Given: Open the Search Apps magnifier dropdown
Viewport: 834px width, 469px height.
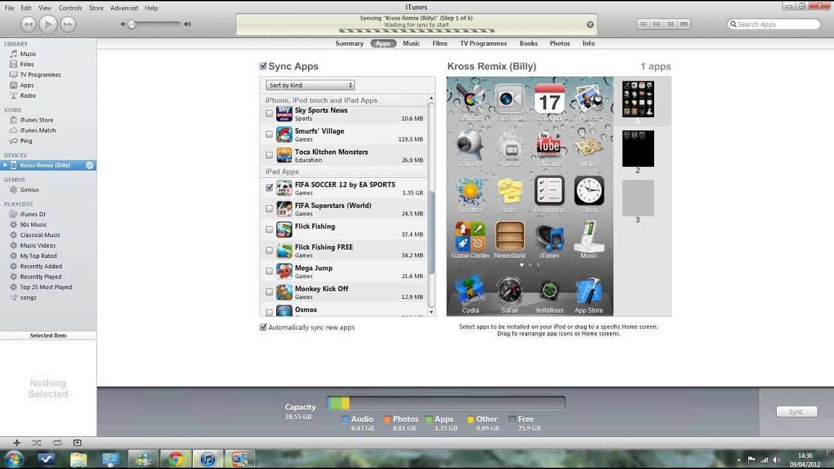Looking at the screenshot, I should [x=734, y=24].
